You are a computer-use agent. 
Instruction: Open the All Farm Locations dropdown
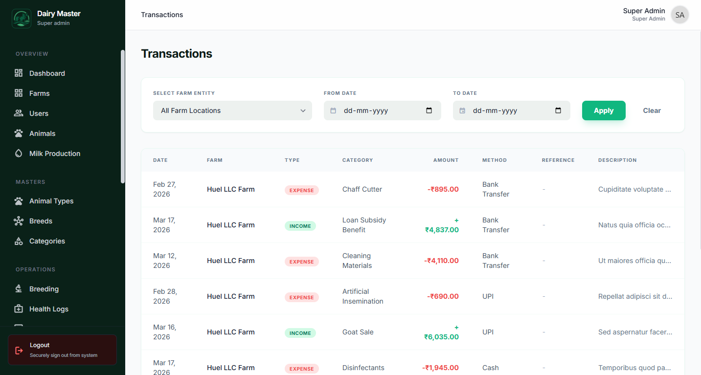tap(232, 110)
